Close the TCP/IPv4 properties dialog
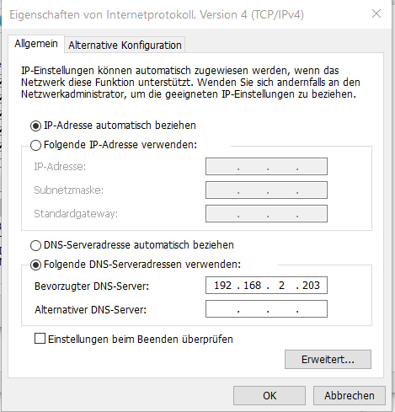This screenshot has width=395, height=412. [x=376, y=13]
